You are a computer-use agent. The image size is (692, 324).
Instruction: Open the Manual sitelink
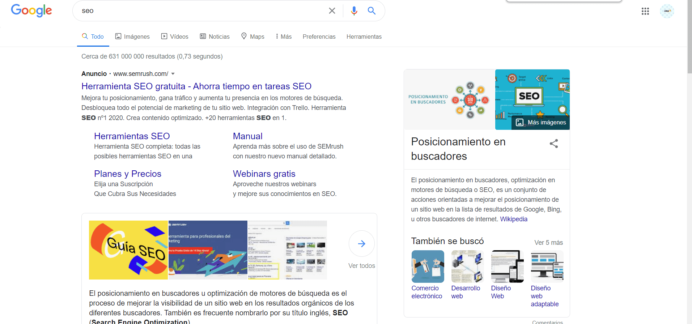(248, 136)
